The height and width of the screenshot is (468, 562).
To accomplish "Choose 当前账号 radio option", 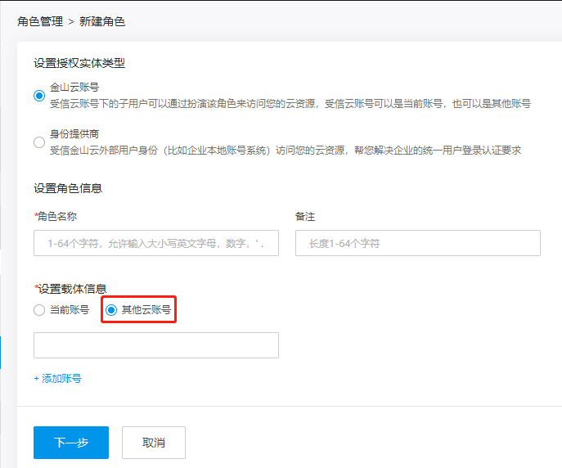I will pos(39,310).
